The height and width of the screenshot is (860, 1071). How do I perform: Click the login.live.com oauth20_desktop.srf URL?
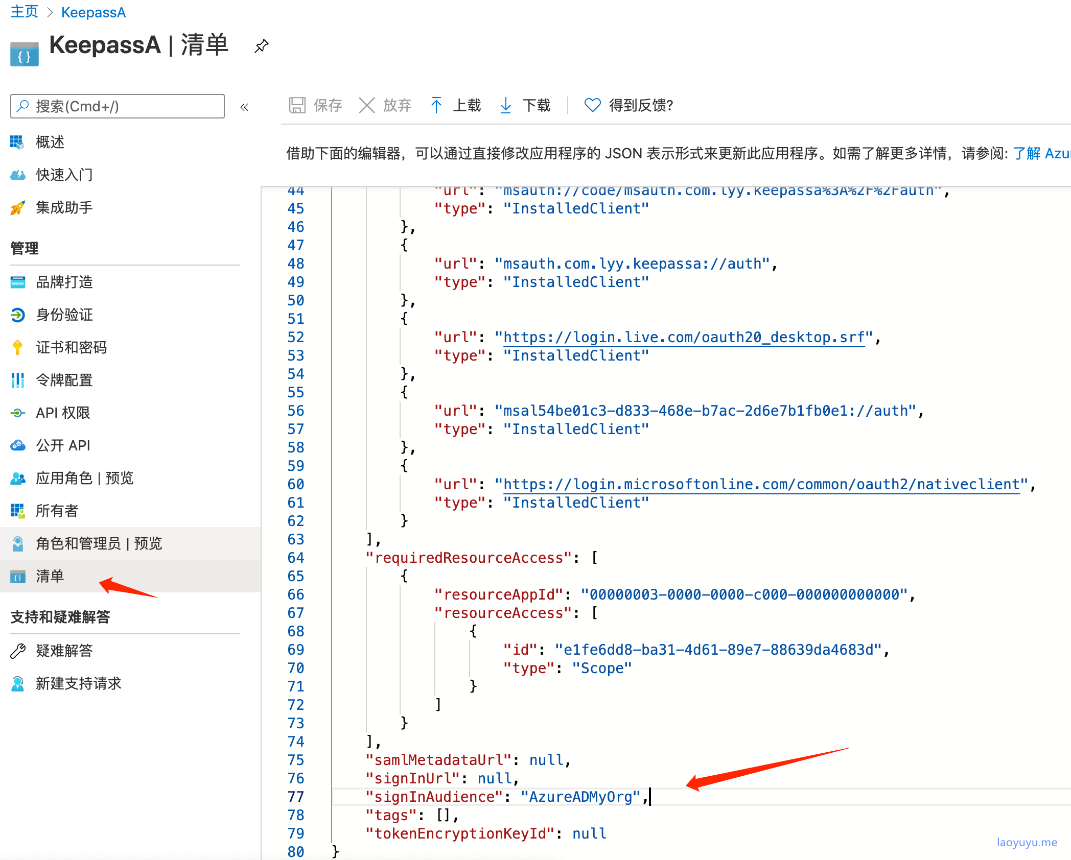click(x=684, y=337)
